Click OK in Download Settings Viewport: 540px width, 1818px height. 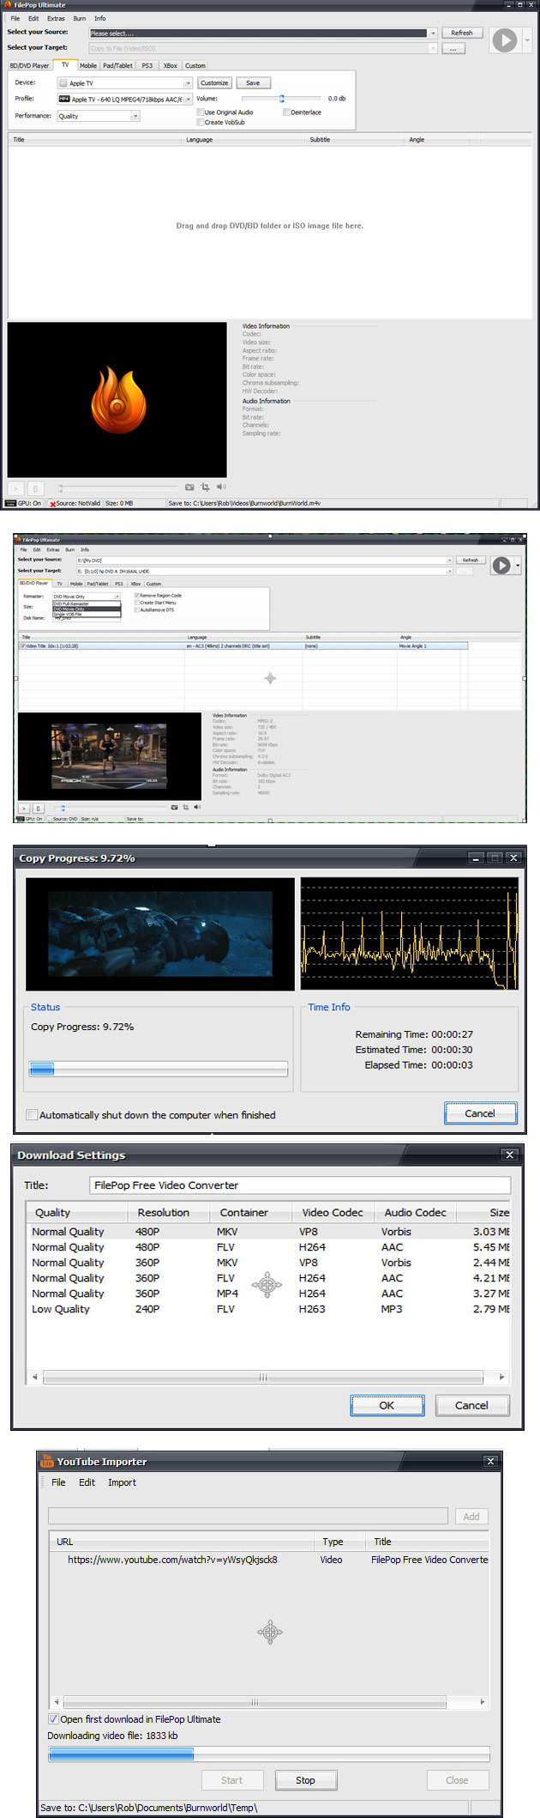tap(387, 1405)
